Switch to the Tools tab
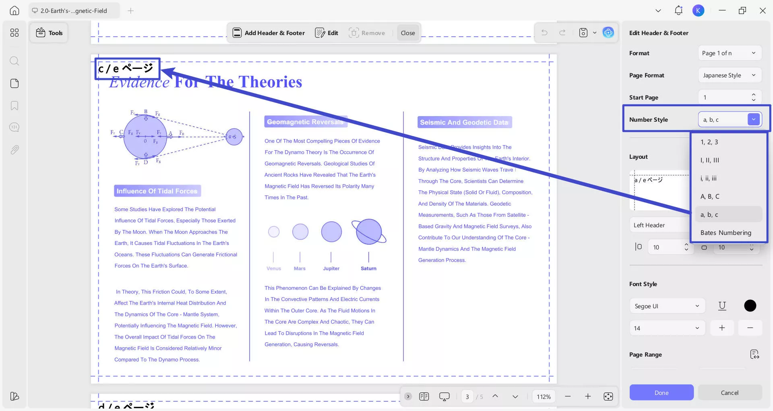This screenshot has height=411, width=773. click(x=49, y=33)
